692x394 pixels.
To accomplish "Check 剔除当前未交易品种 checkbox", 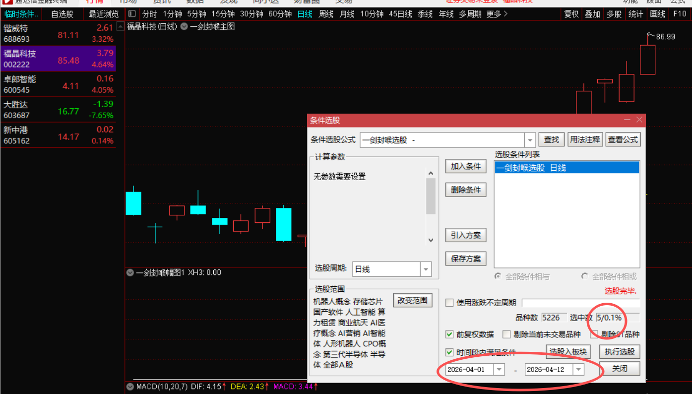I will (506, 334).
